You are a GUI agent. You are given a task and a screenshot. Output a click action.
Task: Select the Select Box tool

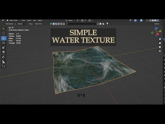[3, 29]
